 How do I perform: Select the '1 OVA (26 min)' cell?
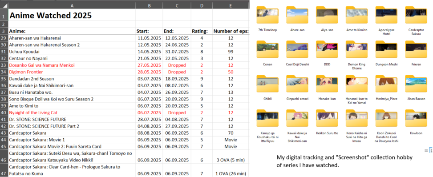click(231, 170)
